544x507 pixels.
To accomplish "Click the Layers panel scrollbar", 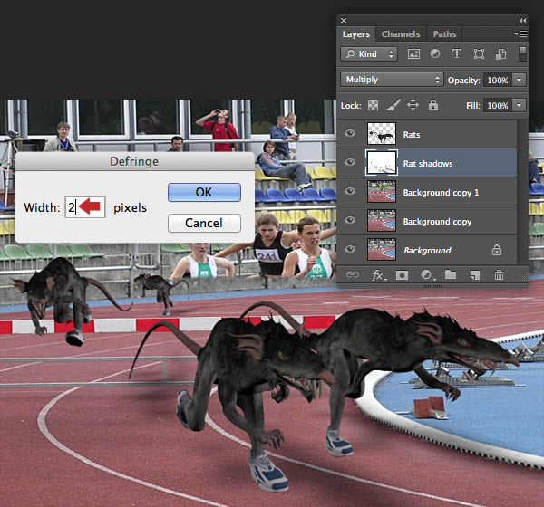I will [522, 192].
